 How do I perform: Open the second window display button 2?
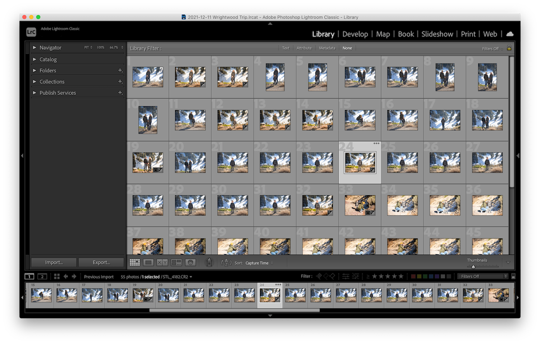tap(42, 277)
